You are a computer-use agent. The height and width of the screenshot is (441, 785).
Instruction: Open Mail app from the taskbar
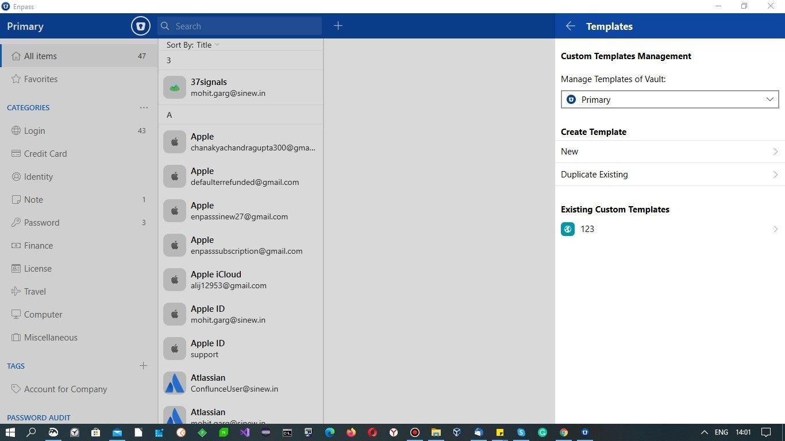point(117,432)
